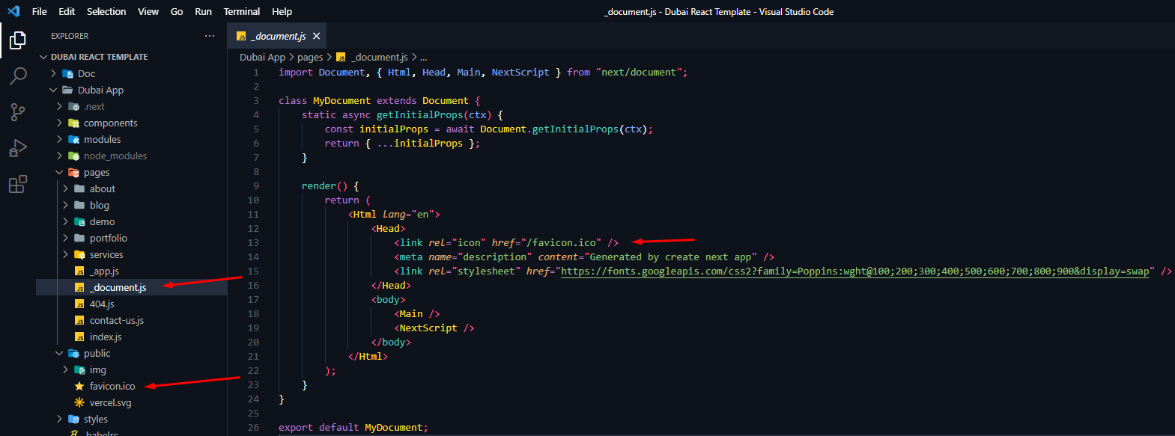Open Explorer more actions ellipsis
The width and height of the screenshot is (1175, 436).
(x=210, y=36)
